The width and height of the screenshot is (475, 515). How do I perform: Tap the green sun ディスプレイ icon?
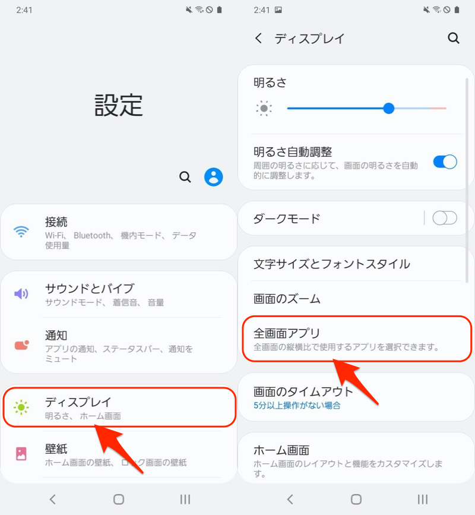[x=21, y=407]
